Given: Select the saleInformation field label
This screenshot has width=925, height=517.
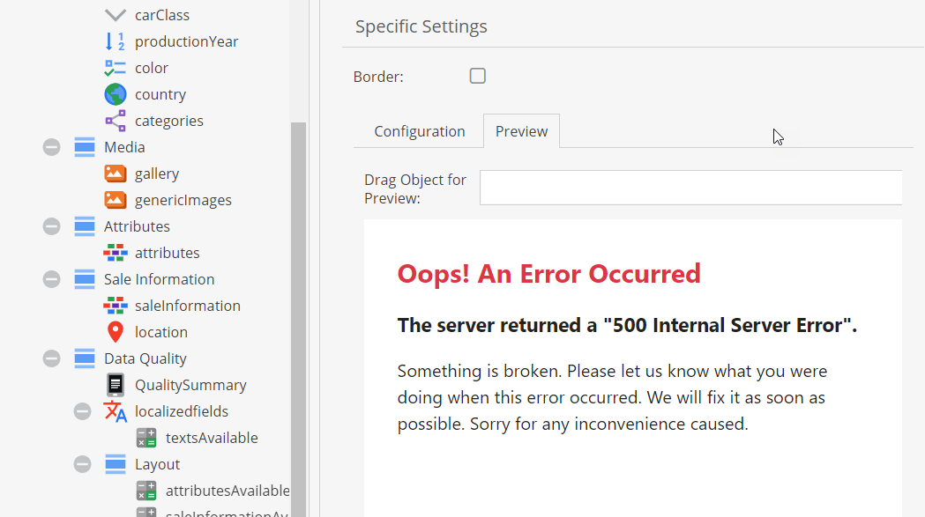Looking at the screenshot, I should pyautogui.click(x=188, y=306).
